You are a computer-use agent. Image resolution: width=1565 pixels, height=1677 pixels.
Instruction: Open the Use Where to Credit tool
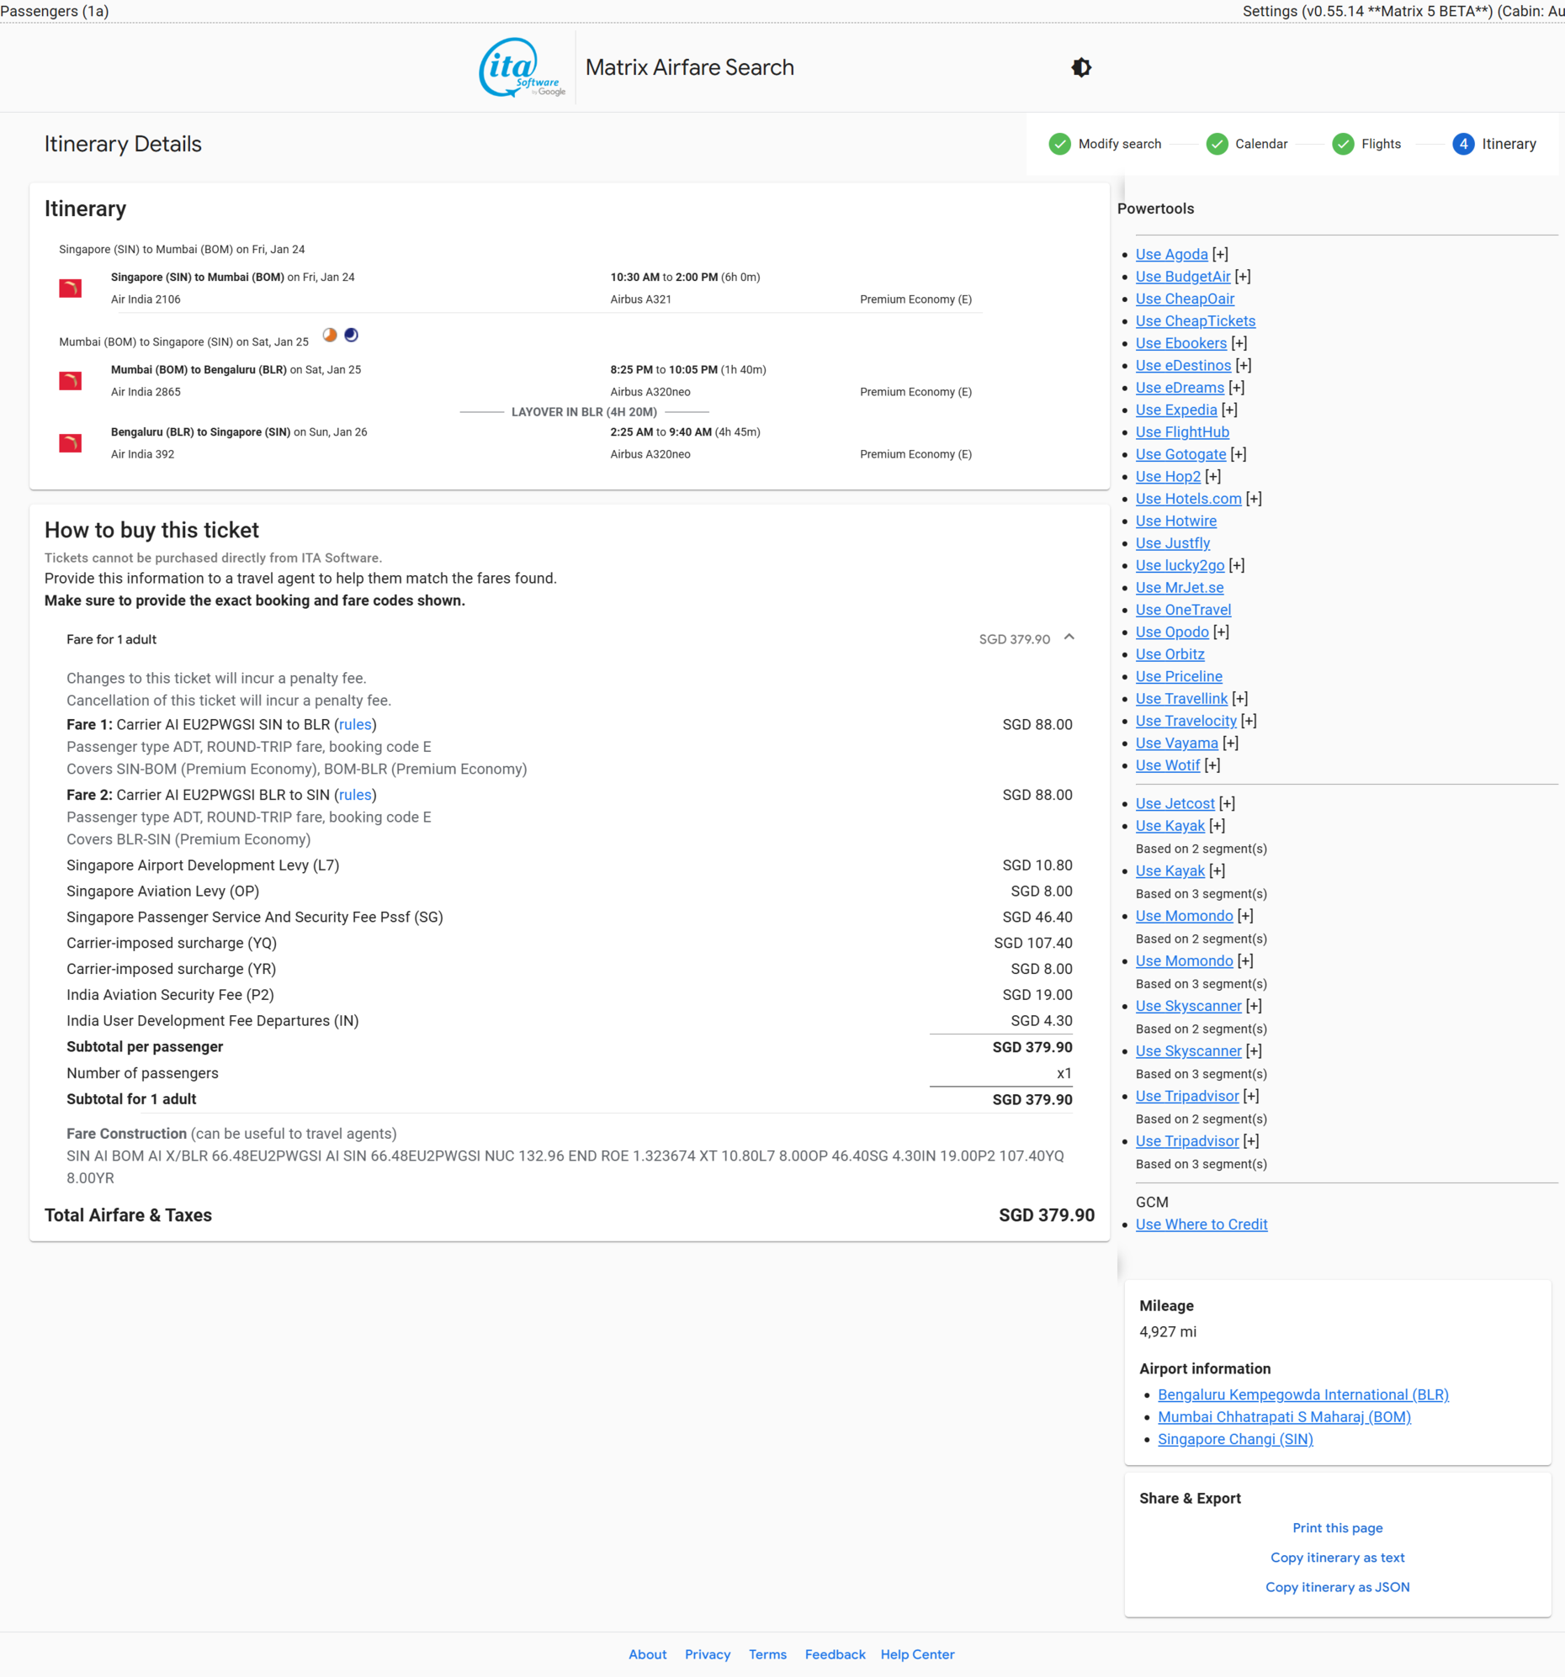pyautogui.click(x=1202, y=1224)
